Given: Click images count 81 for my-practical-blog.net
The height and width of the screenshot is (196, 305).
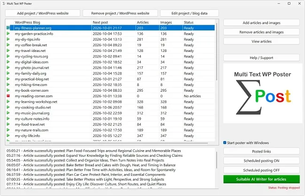Looking at the screenshot, I should point(162,79).
